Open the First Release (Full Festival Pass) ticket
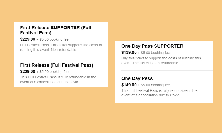Image resolution: width=222 pixels, height=133 pixels. pos(56,65)
